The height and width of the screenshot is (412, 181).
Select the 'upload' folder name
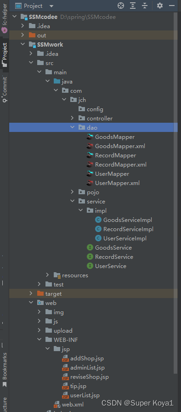[x=63, y=330]
